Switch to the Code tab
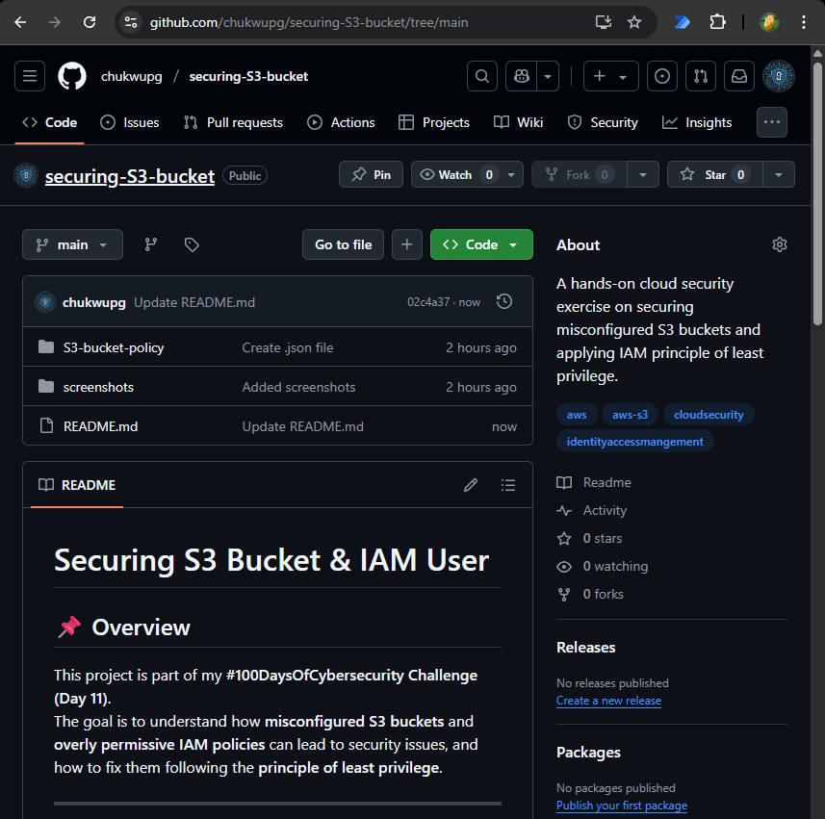Viewport: 825px width, 819px height. pyautogui.click(x=49, y=122)
